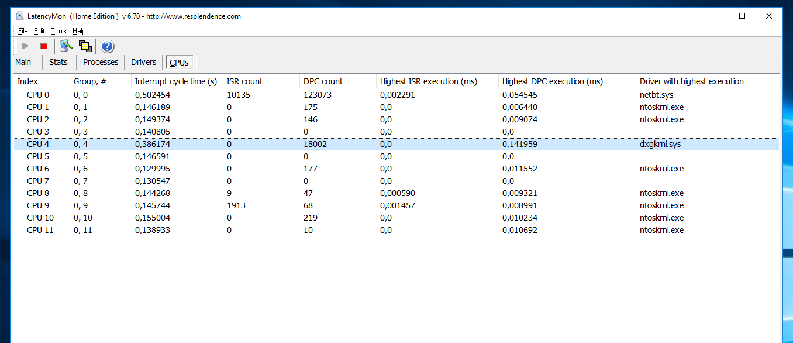The width and height of the screenshot is (793, 343).
Task: Click highest ISR execution value 0,001457
Action: tap(398, 205)
